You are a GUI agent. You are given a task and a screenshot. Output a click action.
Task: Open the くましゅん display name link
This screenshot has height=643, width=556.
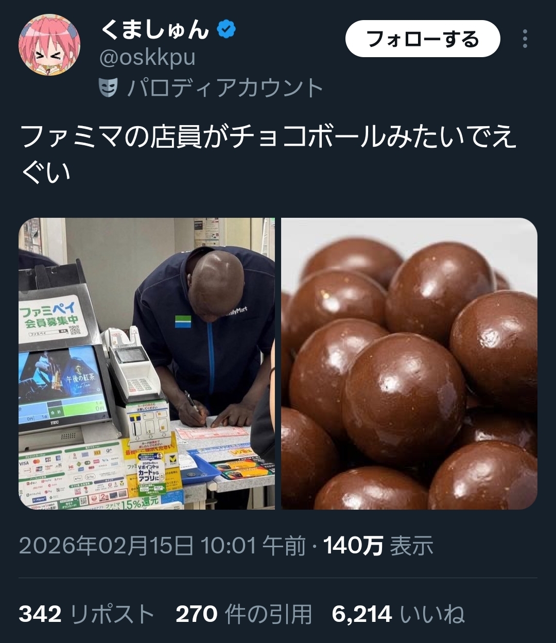point(154,30)
